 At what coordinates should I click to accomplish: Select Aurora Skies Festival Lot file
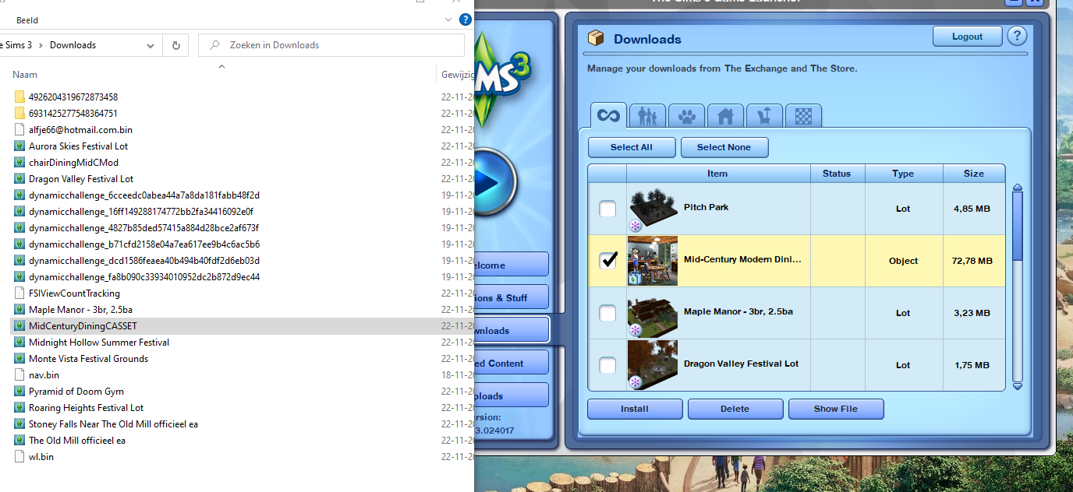pyautogui.click(x=78, y=146)
